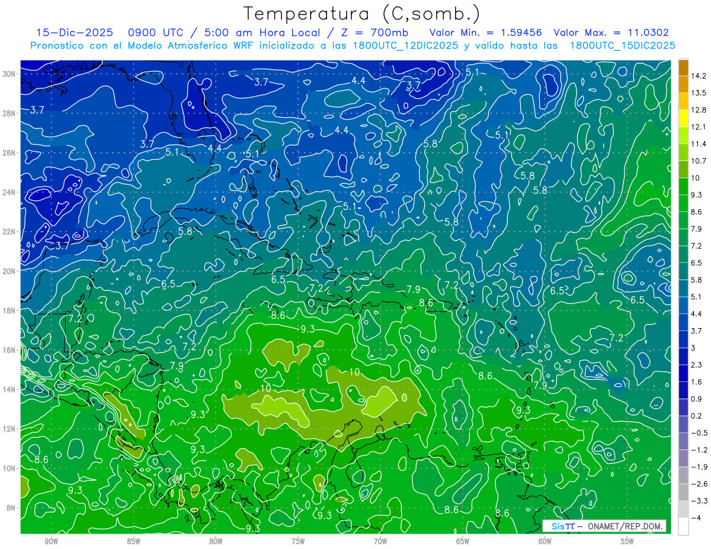
Task: Click the '24N' latitude axis label
Action: (9, 192)
